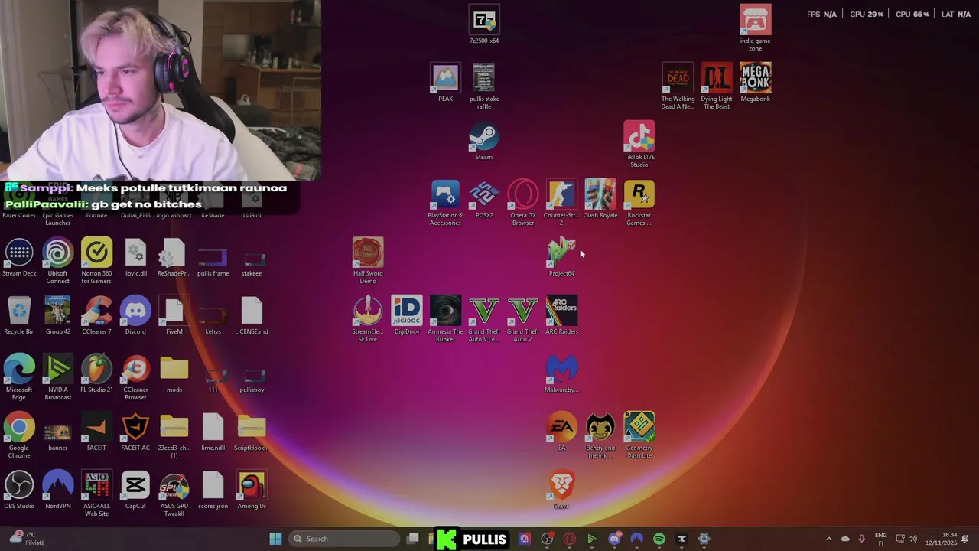Select the FiveM desktop shortcut
The height and width of the screenshot is (551, 979).
click(174, 316)
